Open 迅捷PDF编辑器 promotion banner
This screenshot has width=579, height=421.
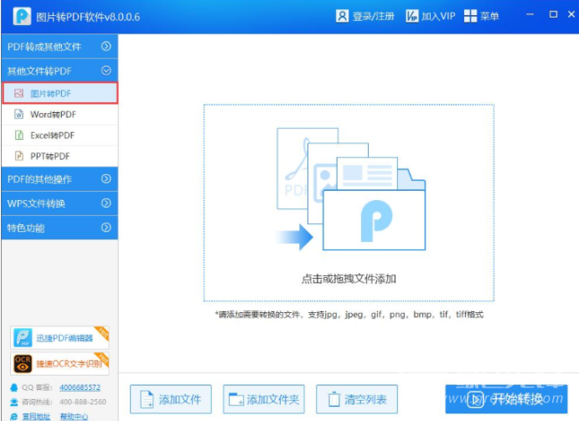(x=59, y=337)
